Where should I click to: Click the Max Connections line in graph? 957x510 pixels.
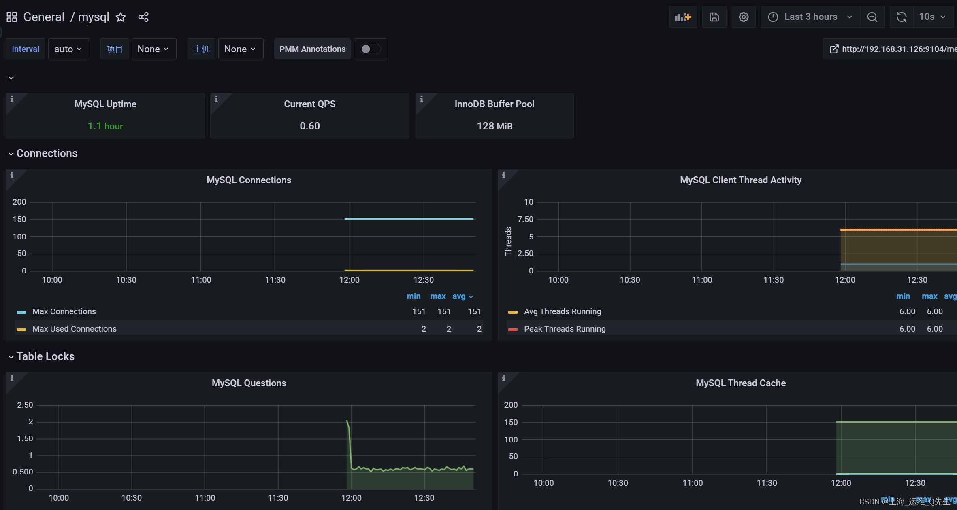click(x=409, y=219)
